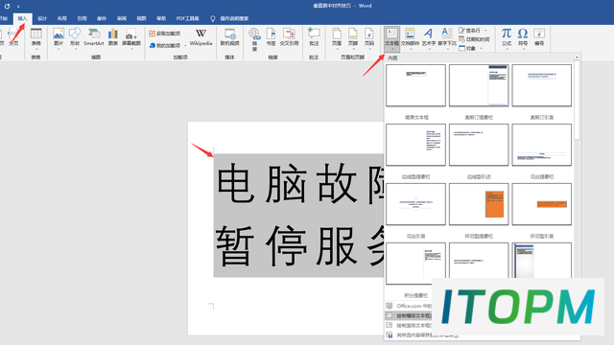This screenshot has width=614, height=345.
Task: Pick the orange 怀旧型引言 thumbnail
Action: point(542,204)
